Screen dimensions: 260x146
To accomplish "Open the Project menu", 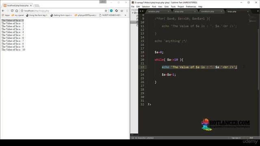I will [180, 6].
